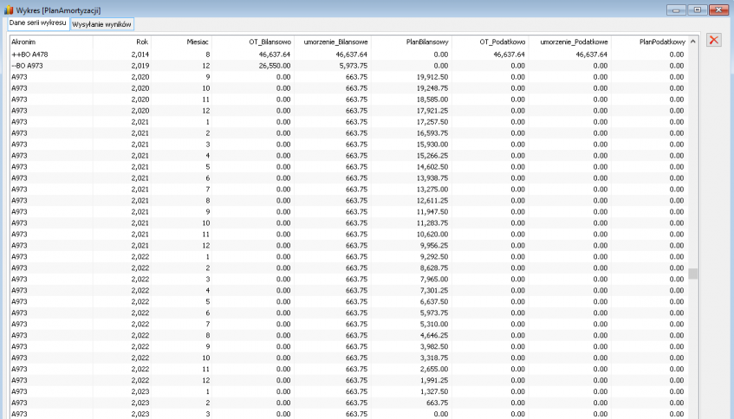Click the umorzenie_Podatkowe column header
Image resolution: width=734 pixels, height=419 pixels.
[569, 42]
